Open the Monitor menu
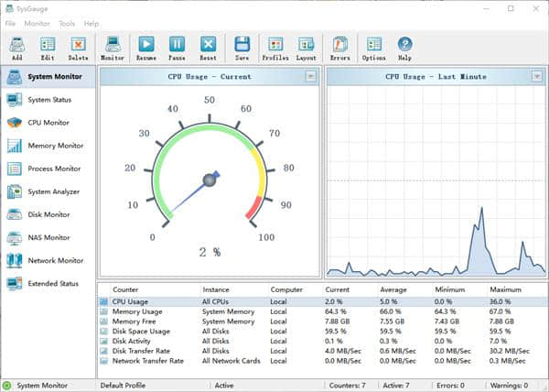This screenshot has width=549, height=392. click(x=38, y=23)
